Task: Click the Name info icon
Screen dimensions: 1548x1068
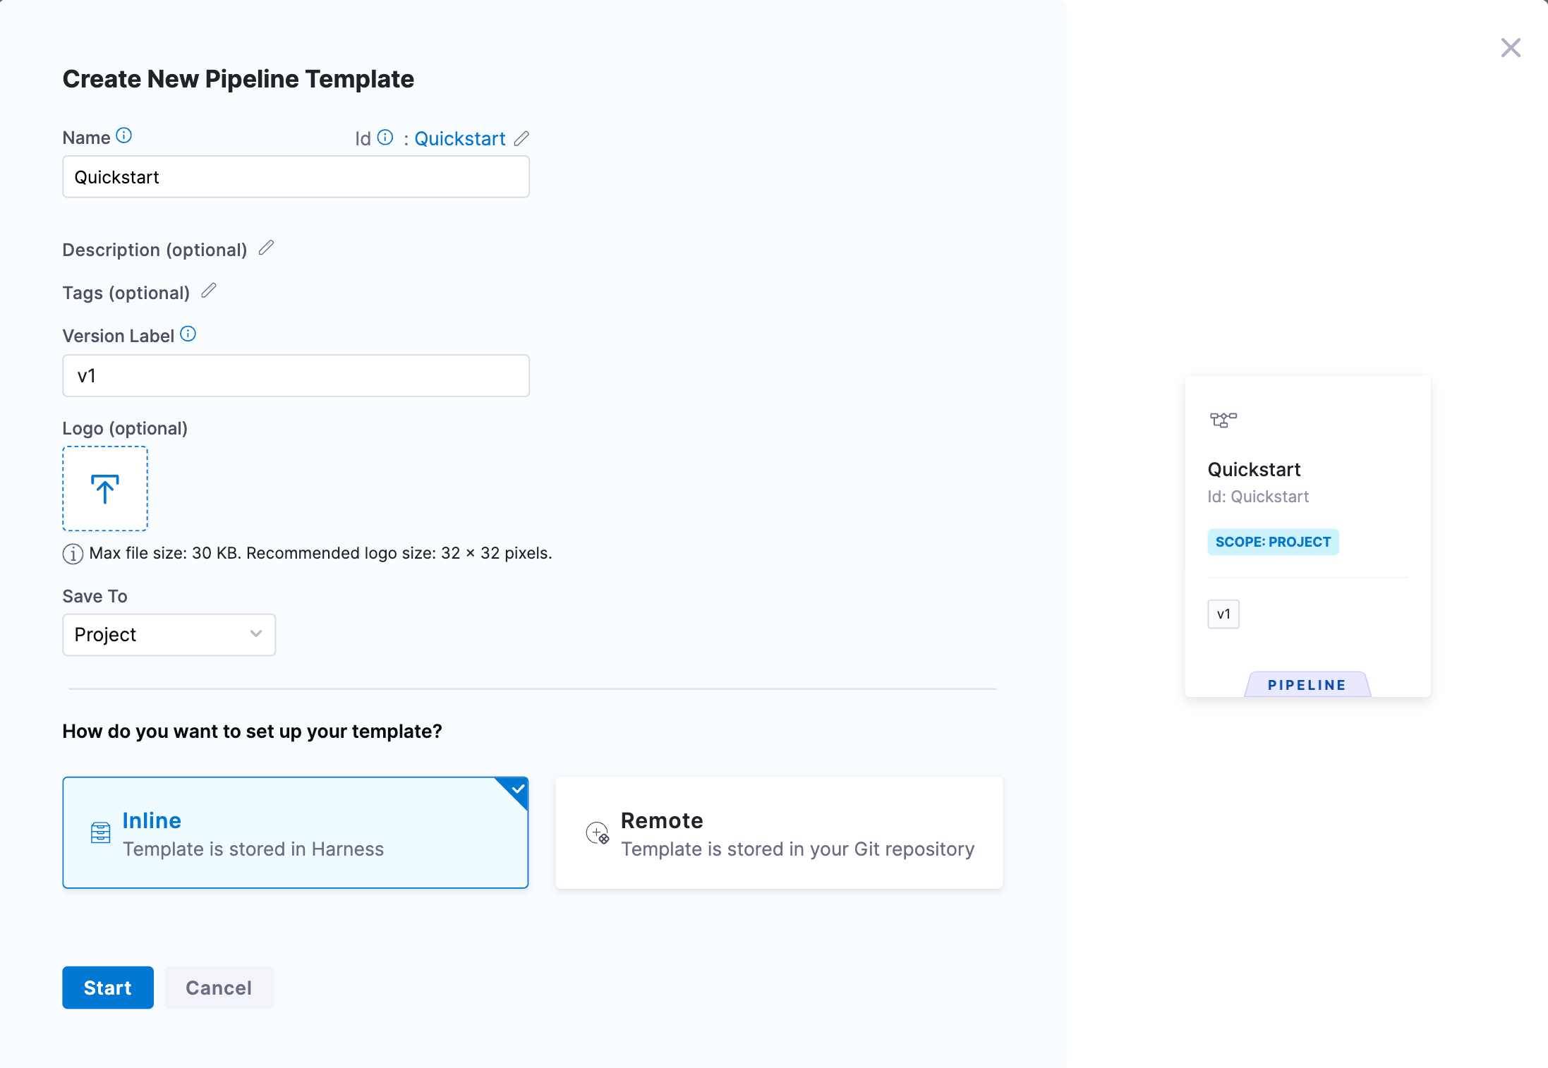Action: click(x=124, y=135)
